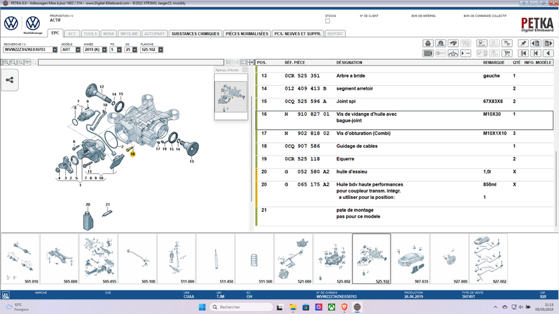Image resolution: width=559 pixels, height=314 pixels.
Task: Click the ETKA icon in the status bar
Action: [5, 295]
